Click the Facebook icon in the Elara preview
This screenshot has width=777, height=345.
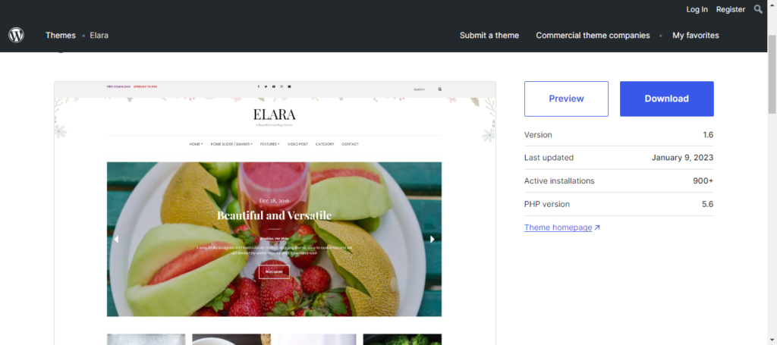tap(258, 86)
